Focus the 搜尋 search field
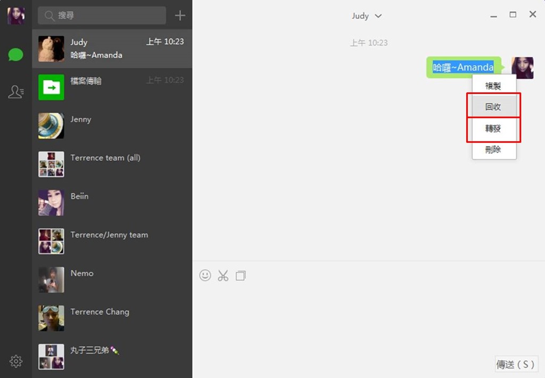This screenshot has height=378, width=545. [102, 15]
